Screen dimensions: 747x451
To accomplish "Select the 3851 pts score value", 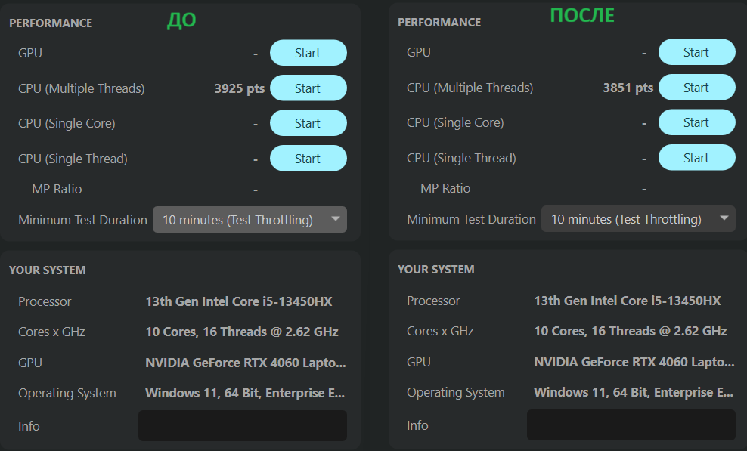I will (628, 88).
